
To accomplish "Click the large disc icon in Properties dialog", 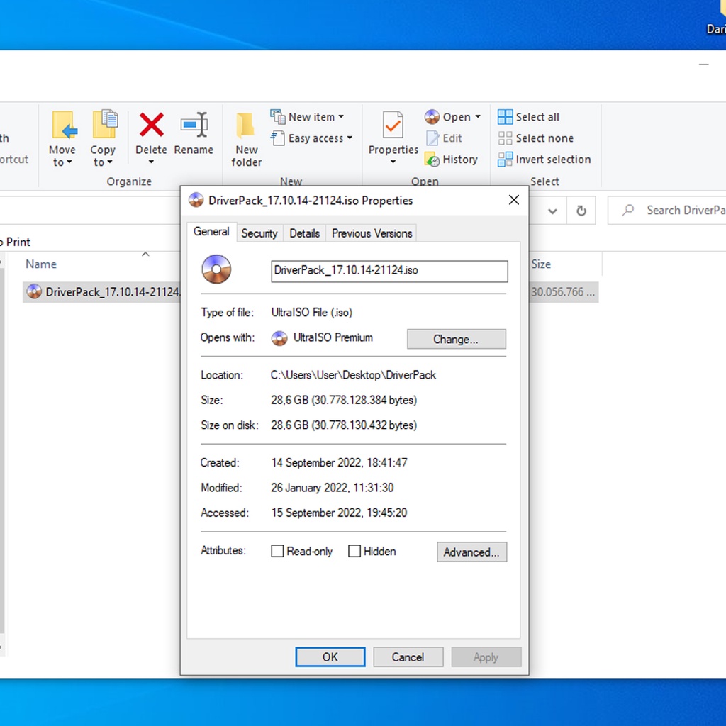I will coord(216,269).
